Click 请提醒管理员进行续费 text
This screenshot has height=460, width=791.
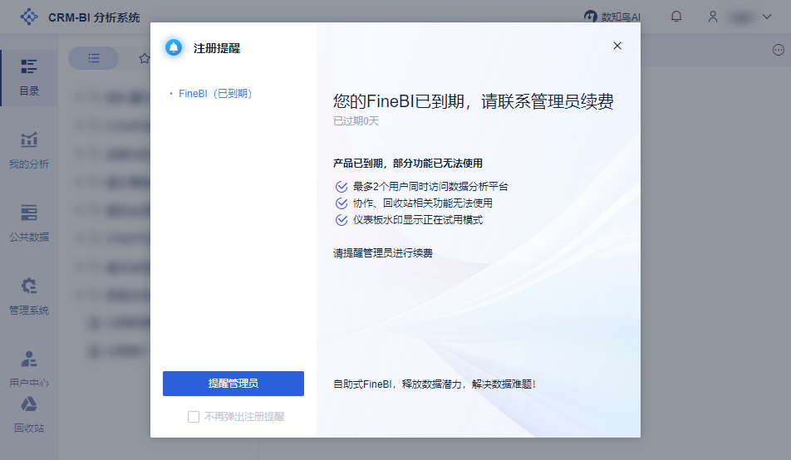tap(383, 253)
